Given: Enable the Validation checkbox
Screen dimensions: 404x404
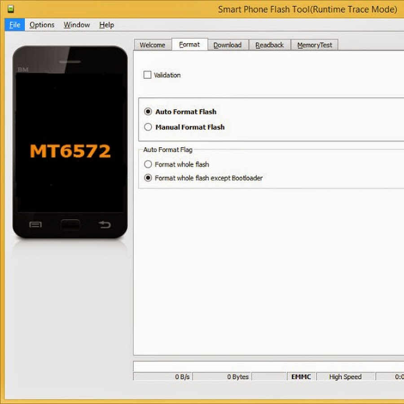Looking at the screenshot, I should coord(147,75).
